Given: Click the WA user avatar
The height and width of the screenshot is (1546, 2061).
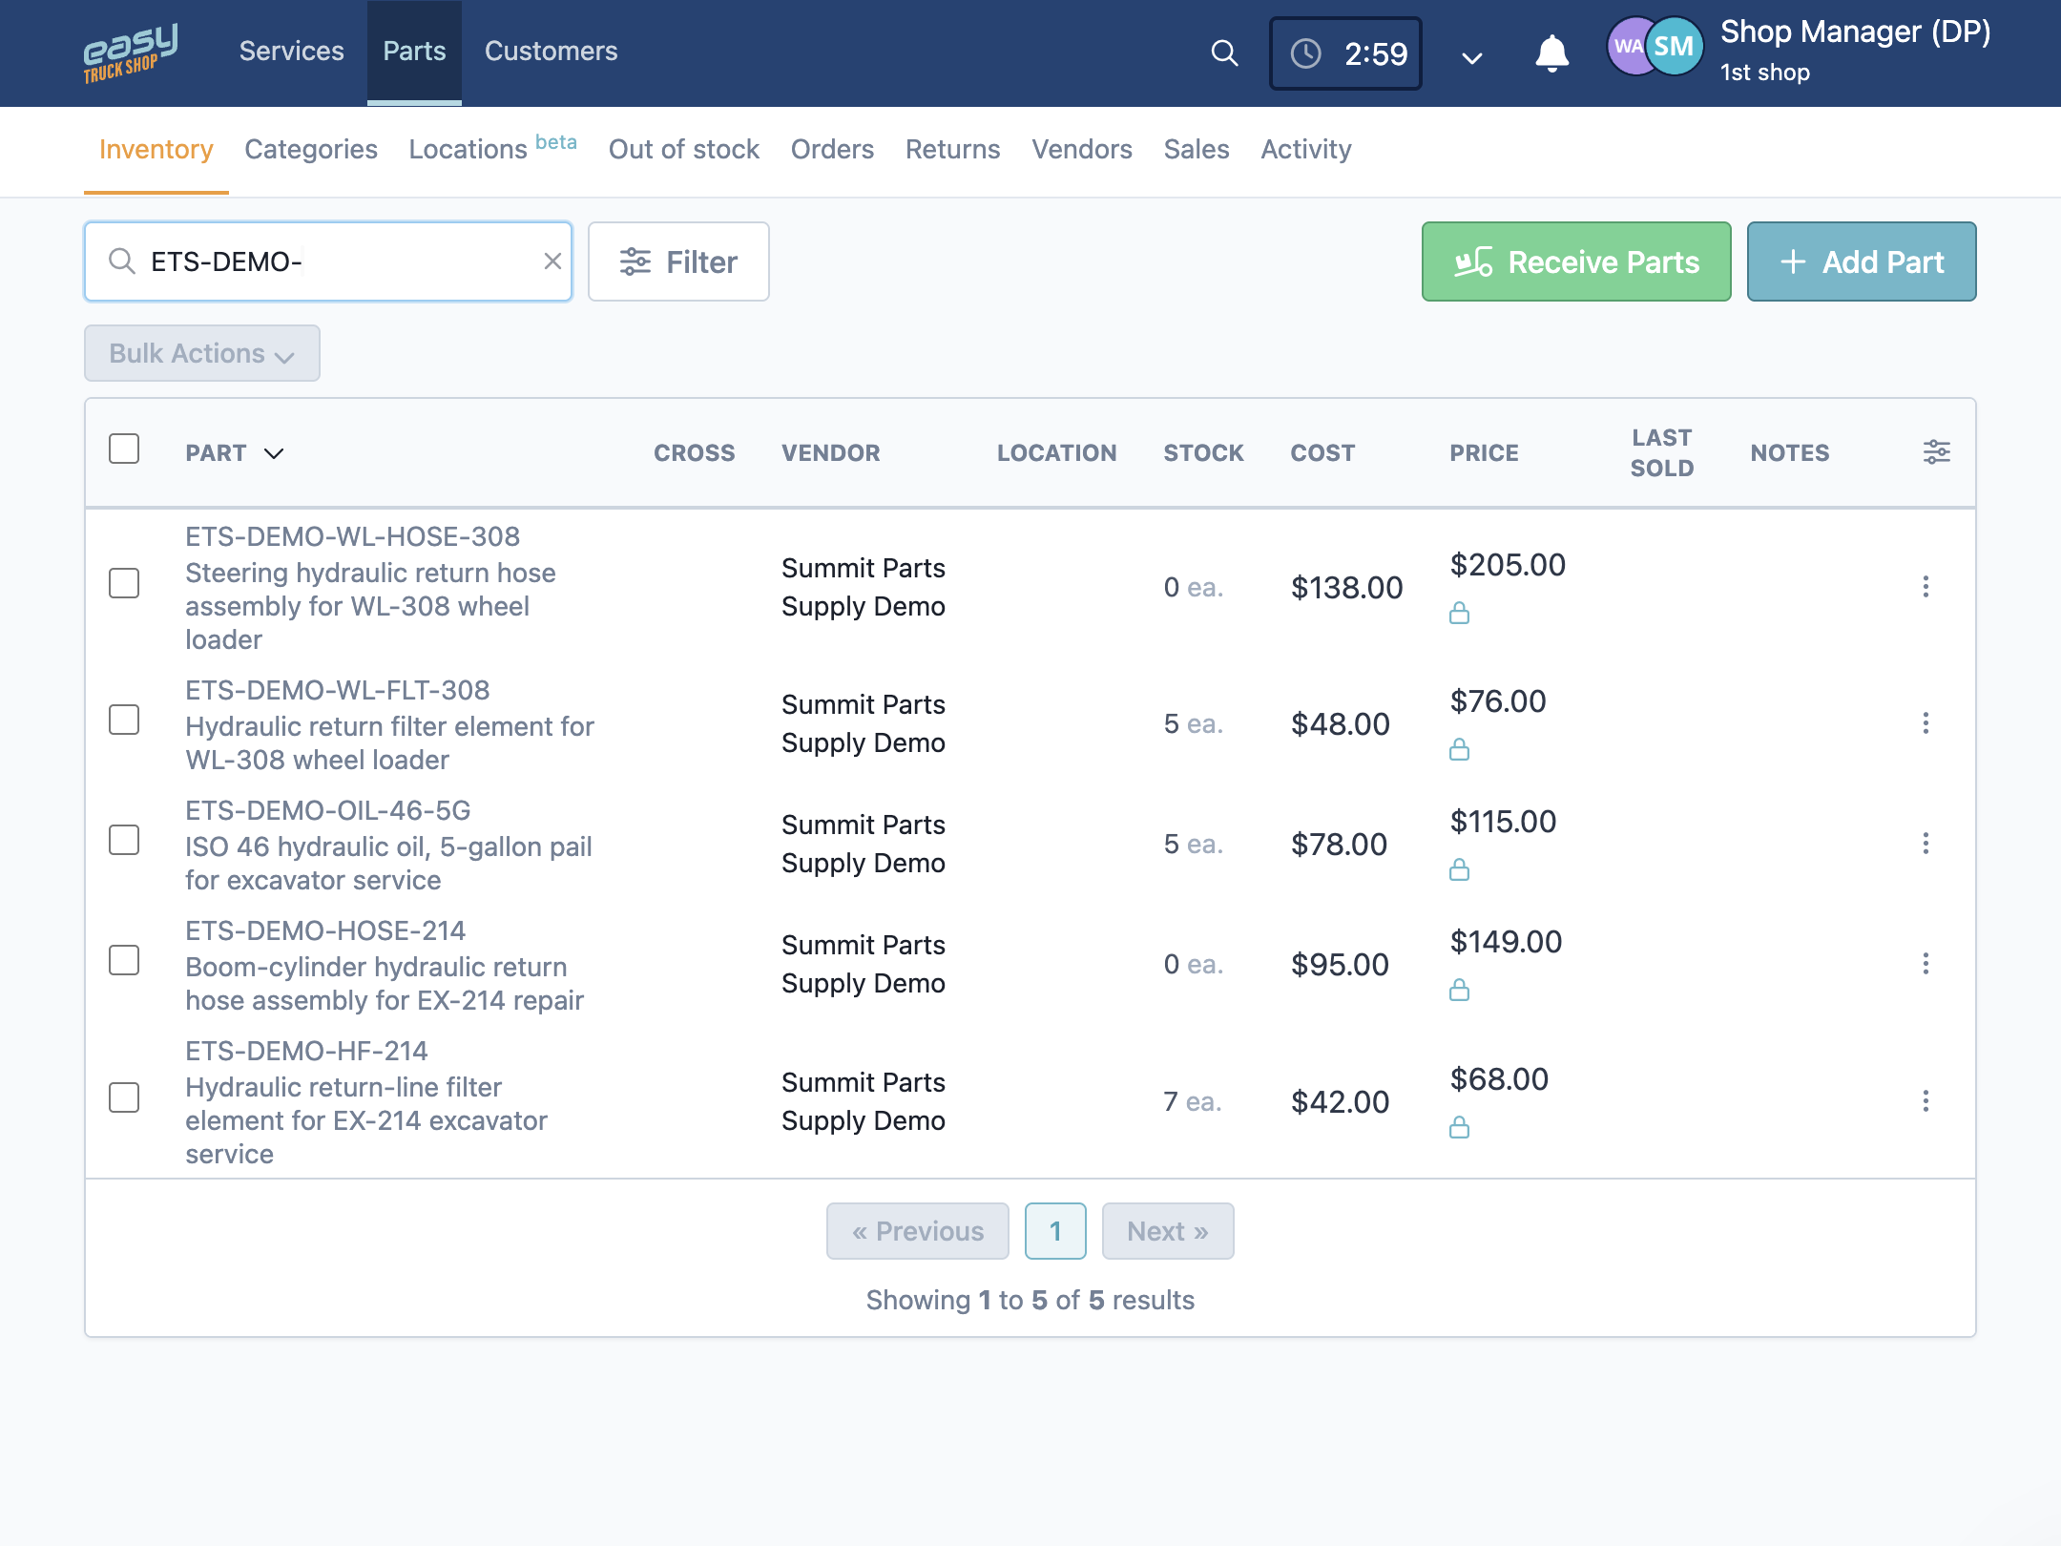Looking at the screenshot, I should click(x=1626, y=47).
